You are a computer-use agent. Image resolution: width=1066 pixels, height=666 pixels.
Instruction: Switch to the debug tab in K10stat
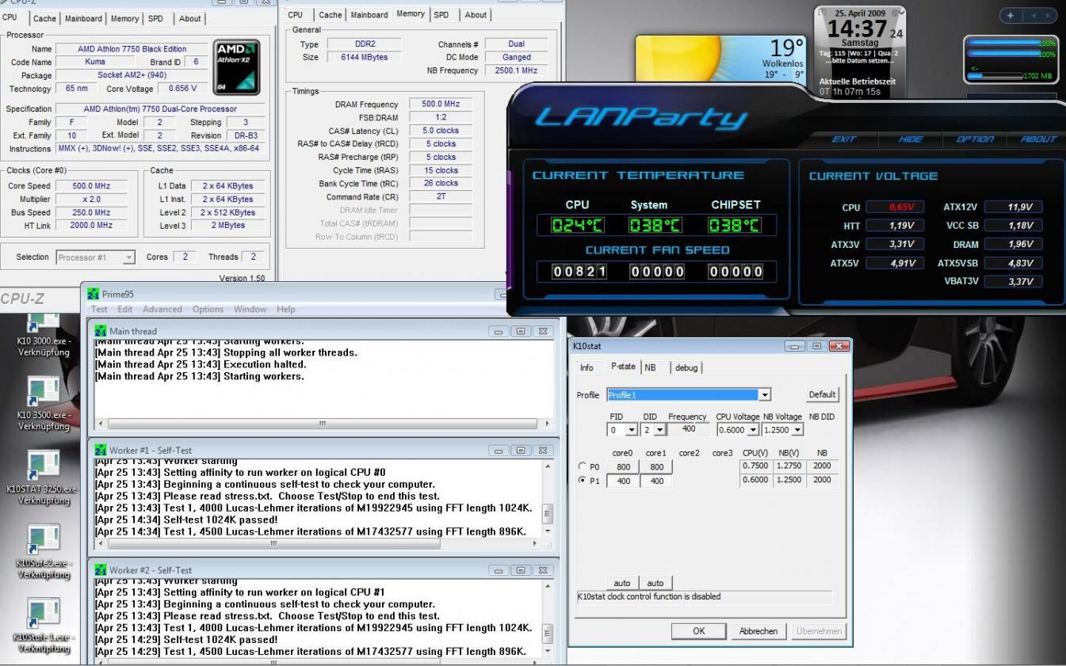(x=686, y=367)
